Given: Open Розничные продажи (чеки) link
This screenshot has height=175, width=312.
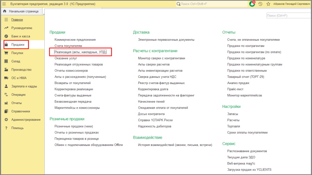Looking at the screenshot, I should pos(73,126).
